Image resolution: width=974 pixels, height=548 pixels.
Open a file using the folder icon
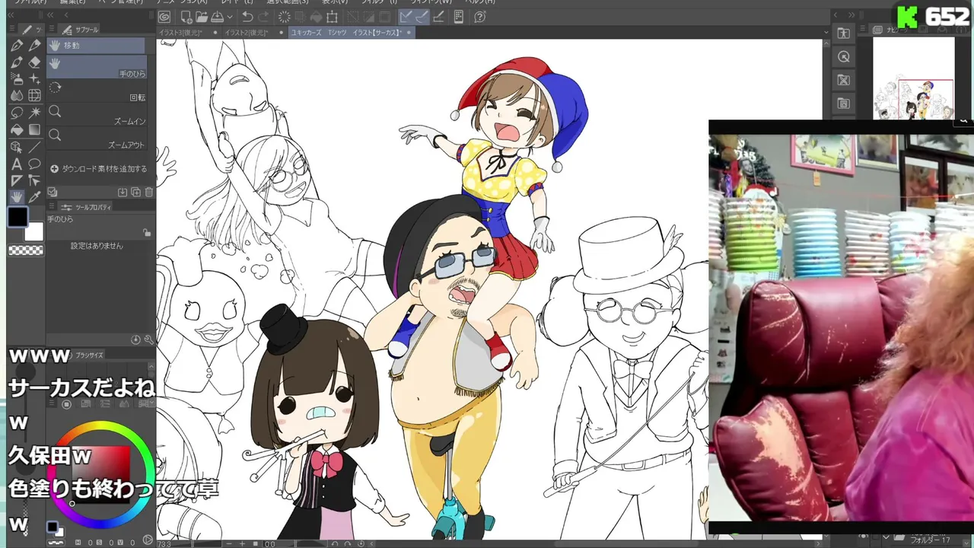coord(202,16)
